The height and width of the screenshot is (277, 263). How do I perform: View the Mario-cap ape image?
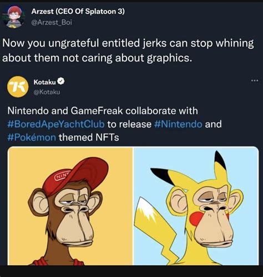point(70,206)
